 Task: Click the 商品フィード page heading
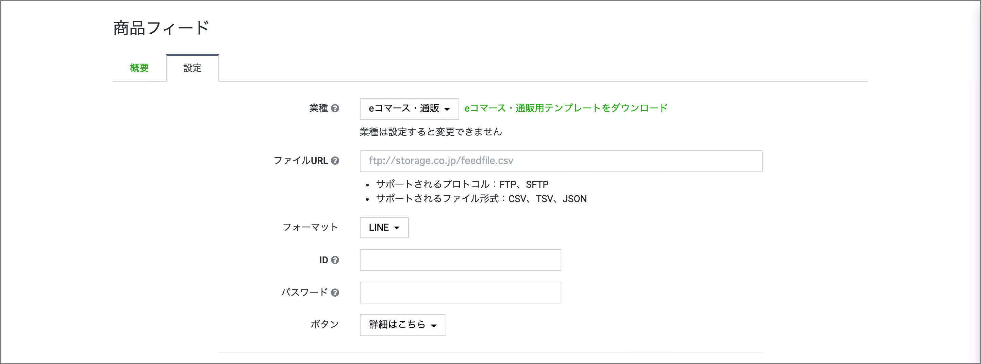click(161, 28)
